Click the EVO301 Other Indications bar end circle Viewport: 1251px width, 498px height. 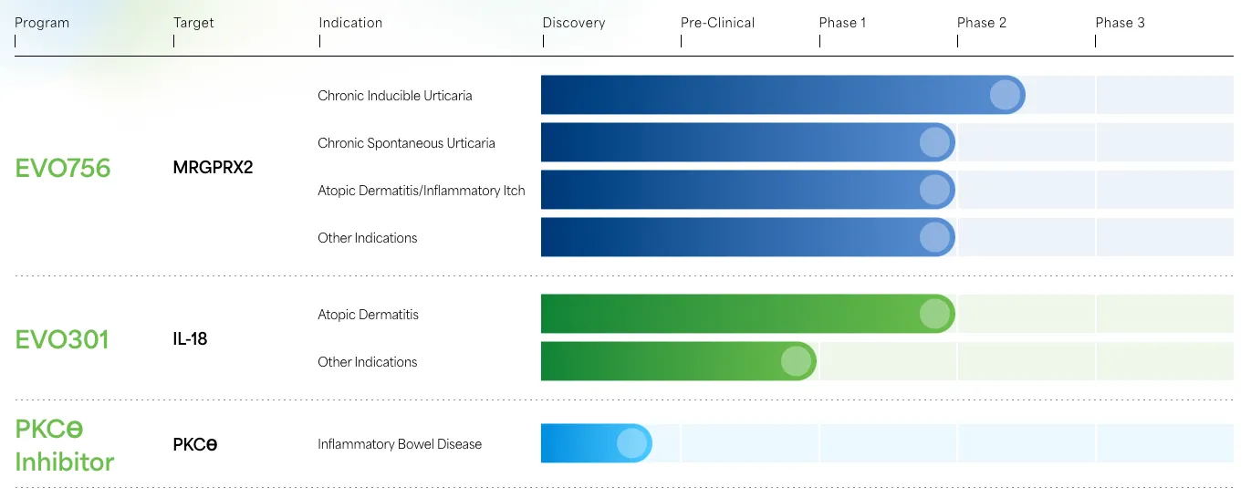(x=796, y=361)
